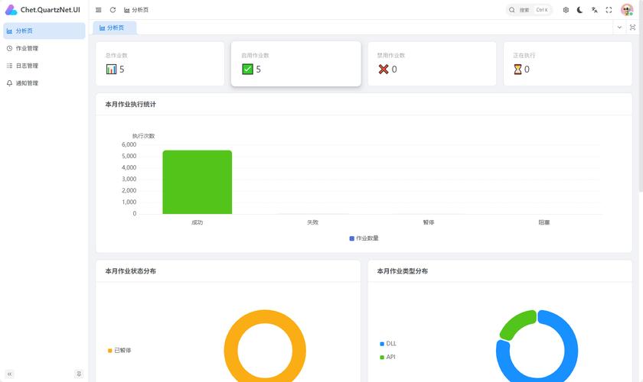
Task: Collapse sidebar with double-chevron button
Action: (x=10, y=374)
